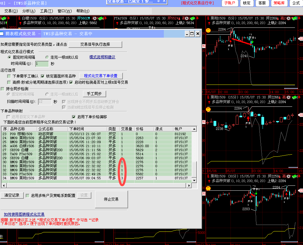Click the 策略库 button in the top bar
Image resolution: width=303 pixels, height=245 pixels.
click(x=280, y=3)
